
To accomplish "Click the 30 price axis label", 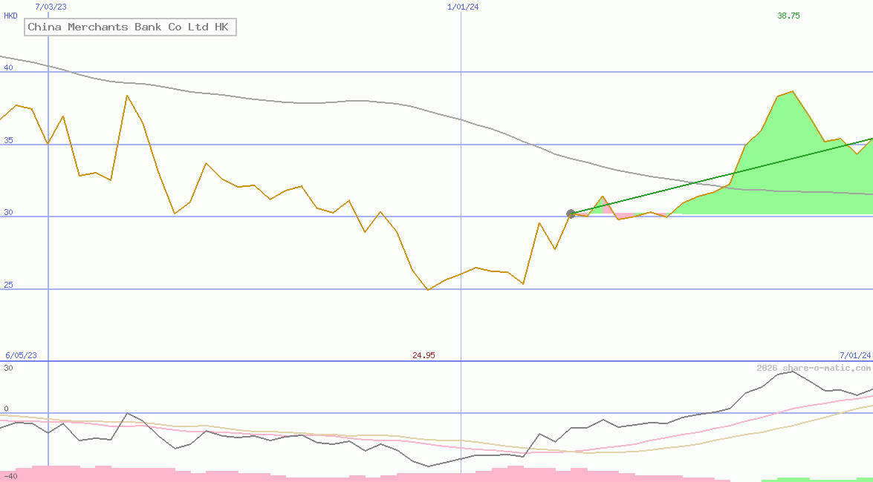I will tap(8, 213).
